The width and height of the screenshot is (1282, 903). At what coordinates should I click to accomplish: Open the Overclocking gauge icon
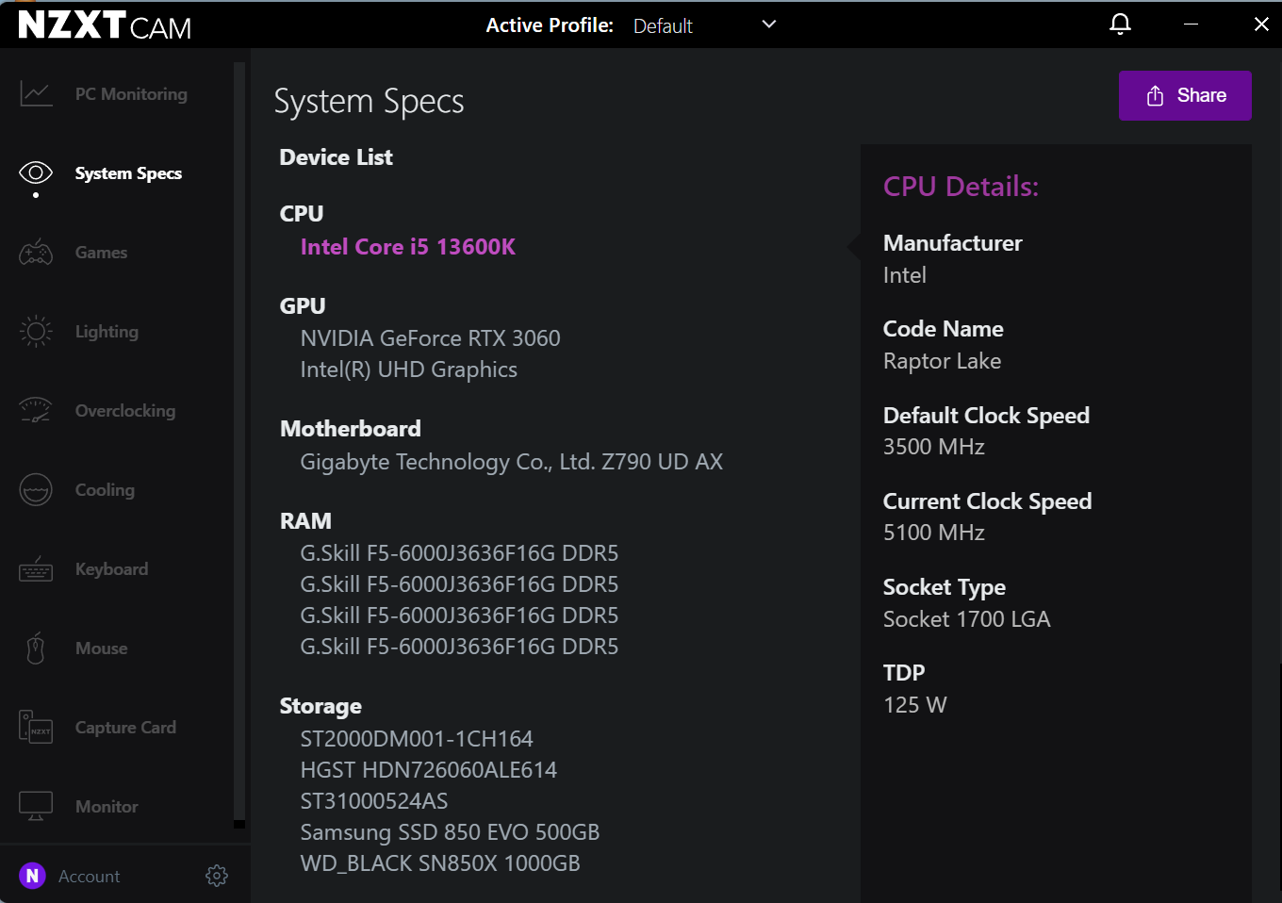tap(36, 411)
